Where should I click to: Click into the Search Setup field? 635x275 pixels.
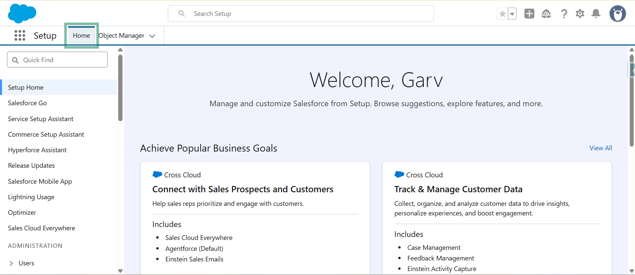[x=301, y=14]
